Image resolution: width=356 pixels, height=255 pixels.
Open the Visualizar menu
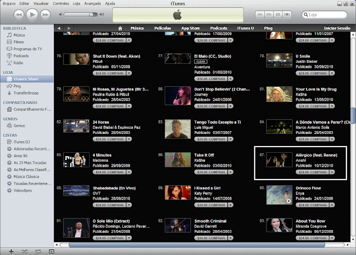pos(41,4)
